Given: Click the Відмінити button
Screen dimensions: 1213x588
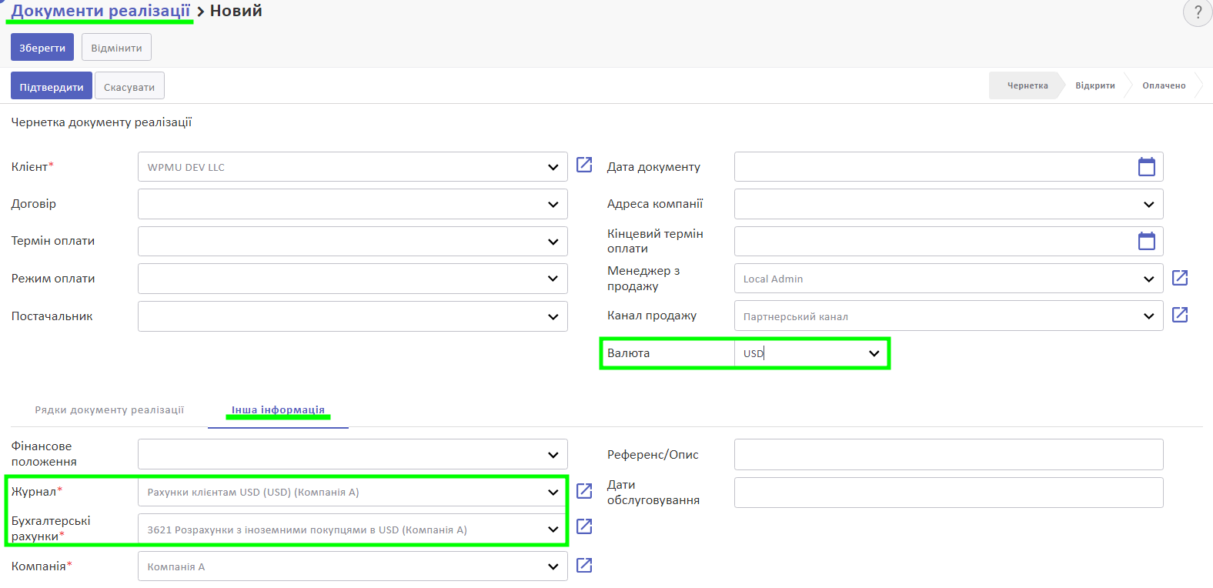Looking at the screenshot, I should click(116, 47).
